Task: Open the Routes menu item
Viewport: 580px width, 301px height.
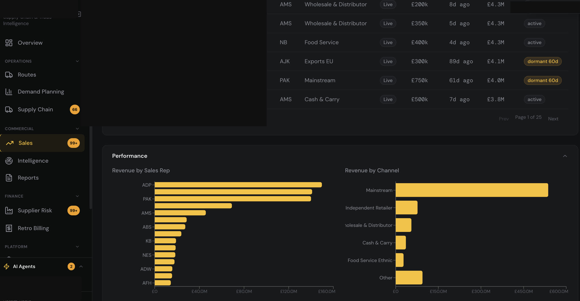Action: coord(27,75)
